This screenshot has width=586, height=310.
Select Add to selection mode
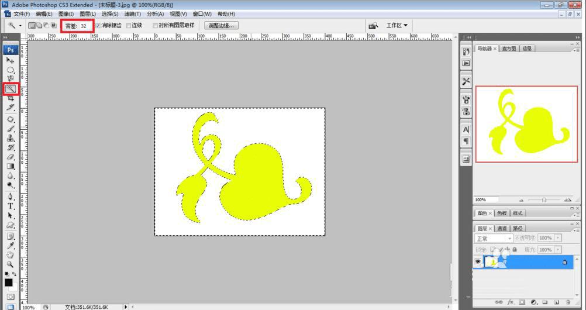(x=39, y=25)
